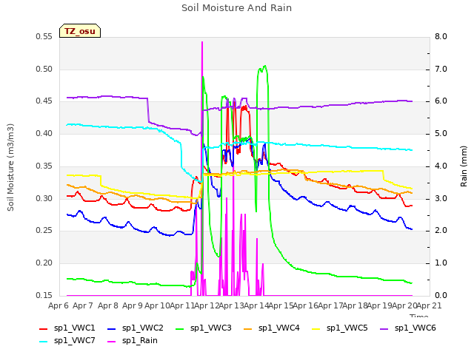The width and height of the screenshot is (474, 355).
Task: Click the Apr 6 x-axis tick label
Action: click(x=59, y=305)
